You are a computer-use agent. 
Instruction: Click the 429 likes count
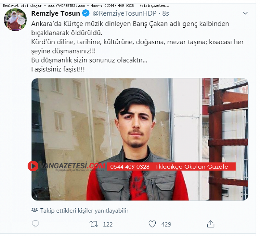pyautogui.click(x=166, y=224)
